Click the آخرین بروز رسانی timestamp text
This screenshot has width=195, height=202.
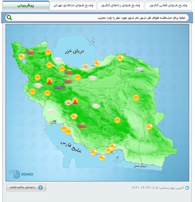pyautogui.click(x=157, y=188)
